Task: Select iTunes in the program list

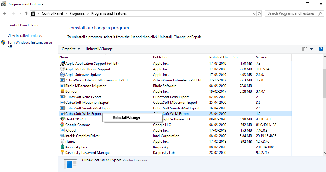Action: tap(70, 142)
